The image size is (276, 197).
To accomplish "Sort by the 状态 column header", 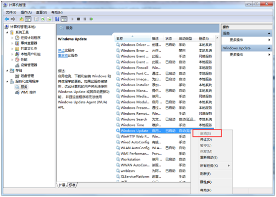I will [x=170, y=38].
